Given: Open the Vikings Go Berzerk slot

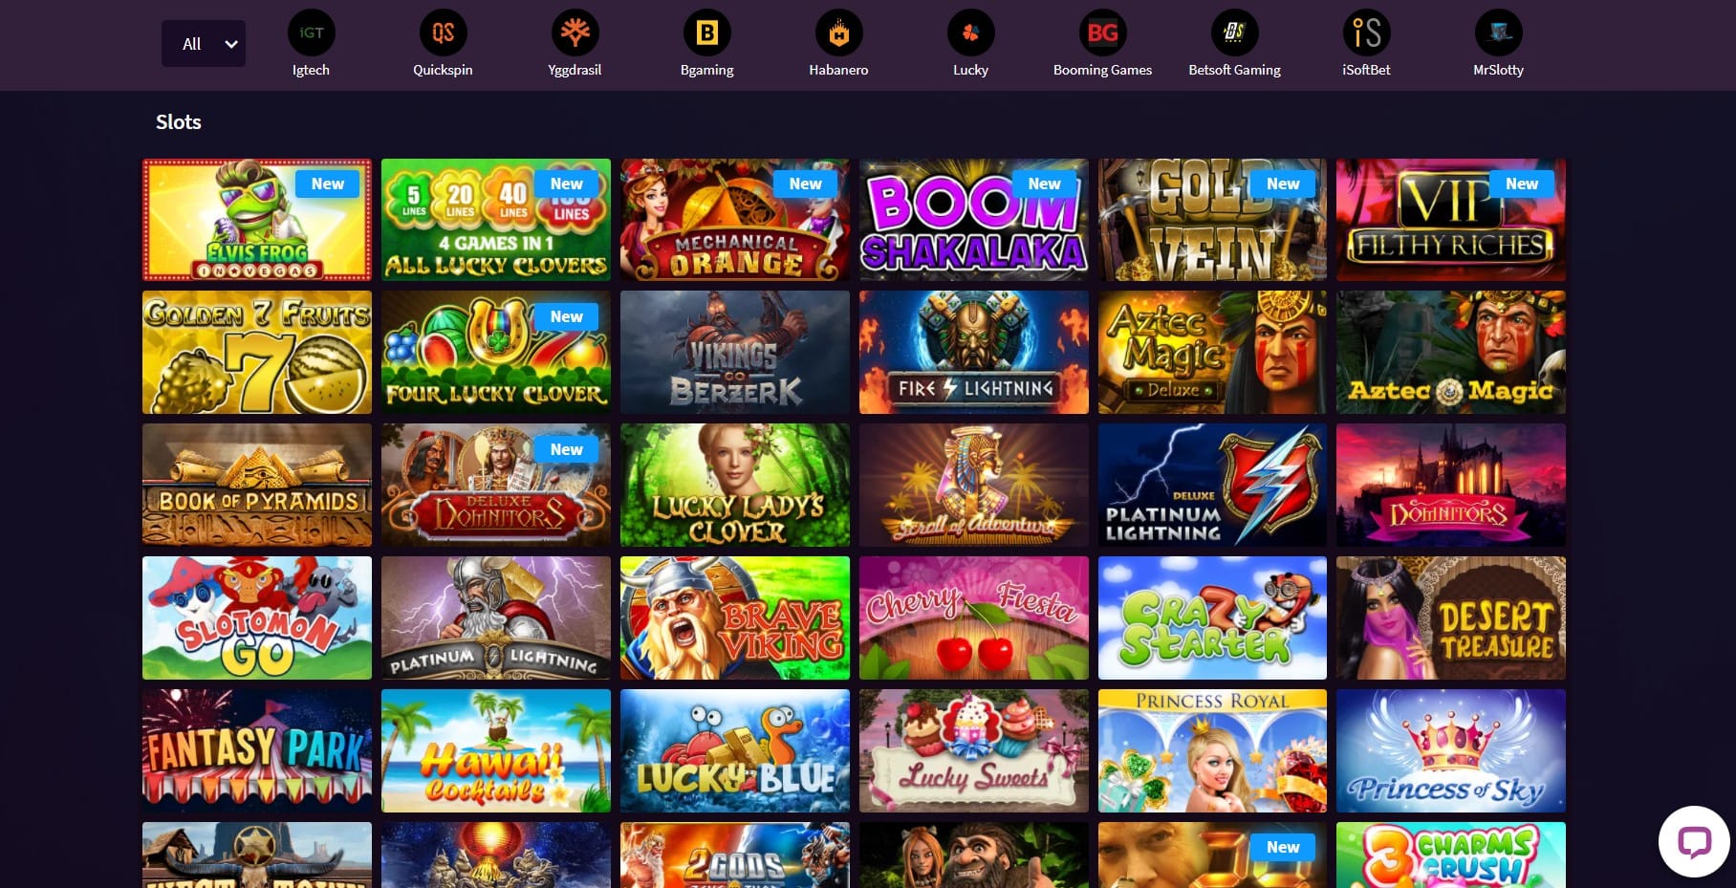Looking at the screenshot, I should [x=735, y=353].
